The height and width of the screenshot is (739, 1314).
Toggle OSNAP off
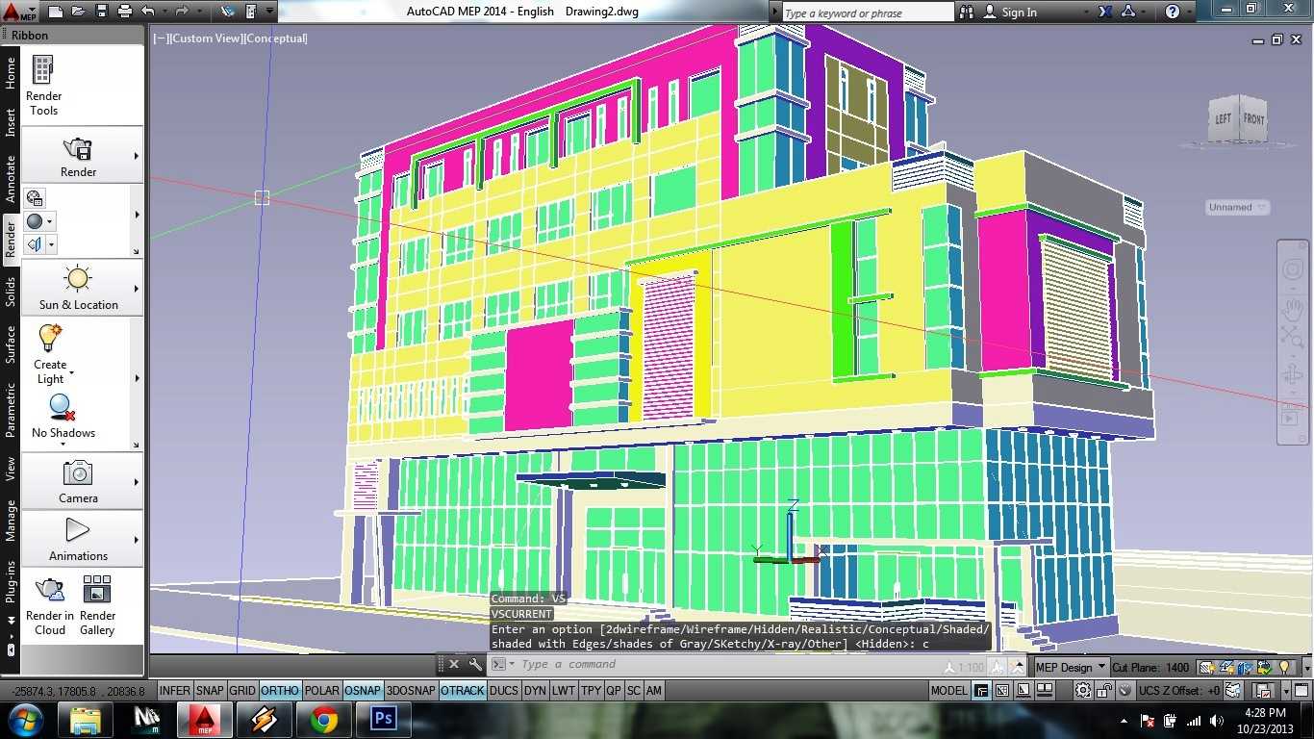363,691
